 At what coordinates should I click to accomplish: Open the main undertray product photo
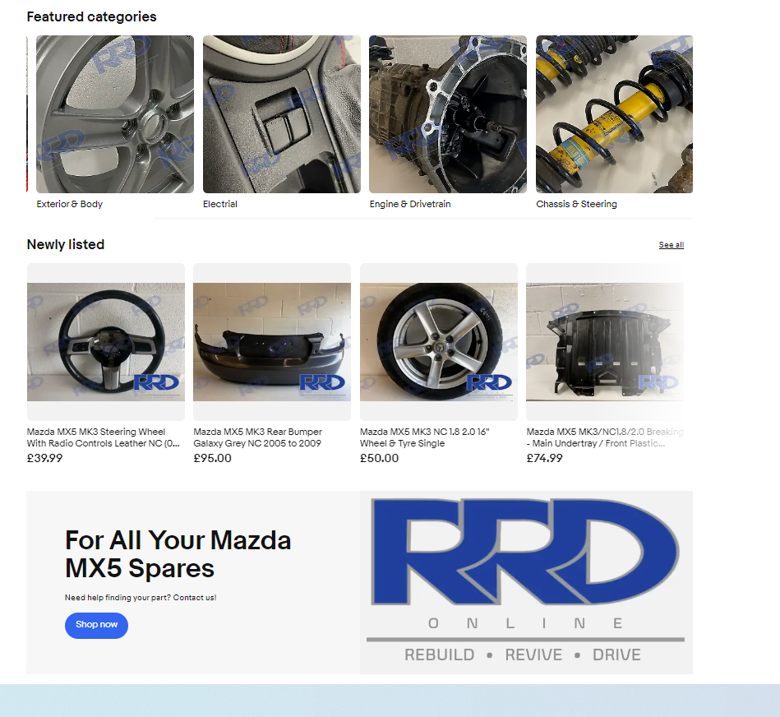pos(605,342)
